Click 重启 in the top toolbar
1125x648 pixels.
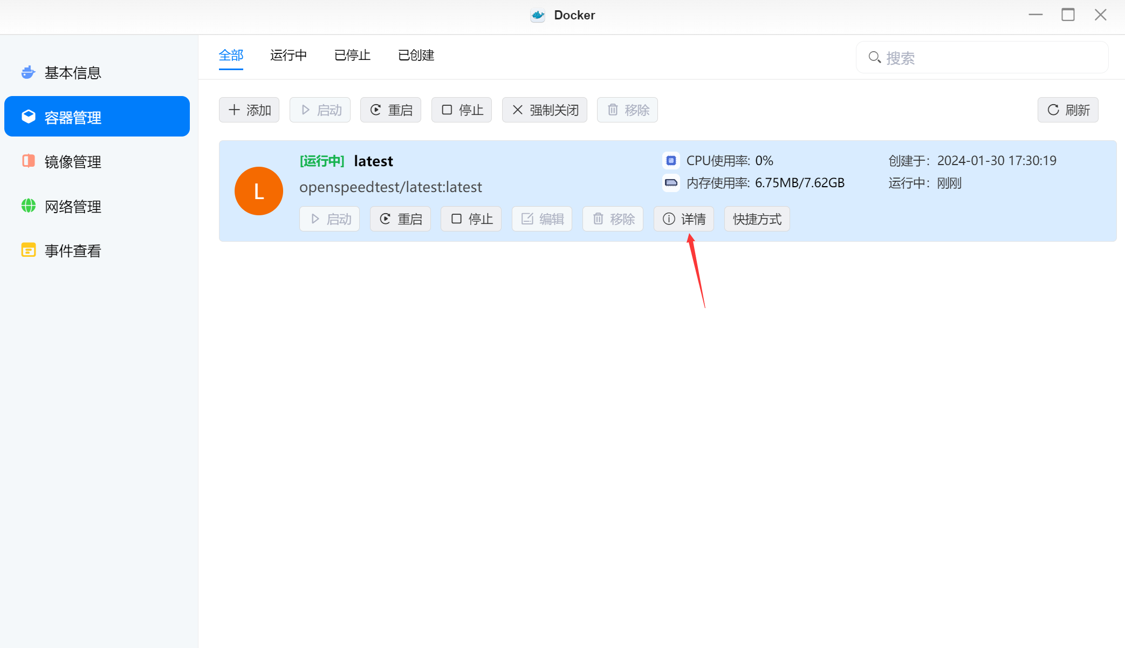pyautogui.click(x=390, y=110)
